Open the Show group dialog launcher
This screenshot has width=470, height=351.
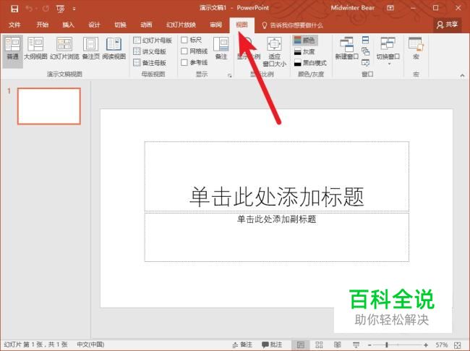click(230, 75)
